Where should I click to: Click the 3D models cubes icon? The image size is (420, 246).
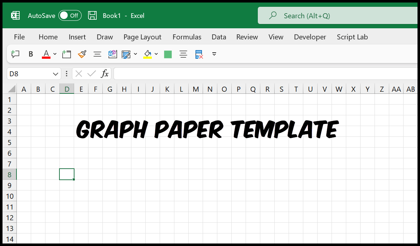tap(112, 54)
